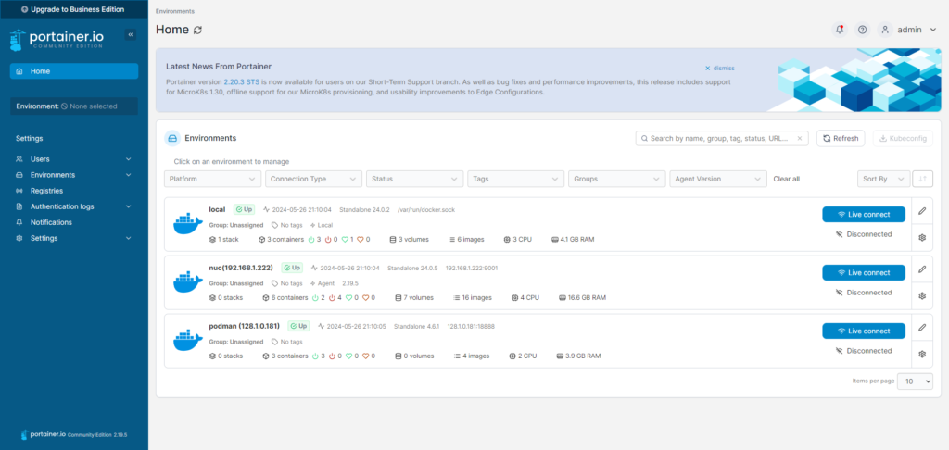
Task: Expand the Authentication logs sidebar menu
Action: coord(74,206)
